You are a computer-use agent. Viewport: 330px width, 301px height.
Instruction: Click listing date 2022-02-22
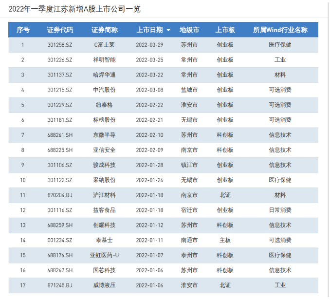(149, 105)
